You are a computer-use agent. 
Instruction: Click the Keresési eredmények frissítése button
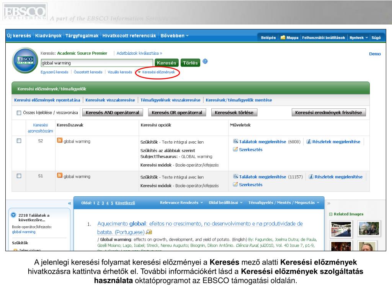pos(328,113)
